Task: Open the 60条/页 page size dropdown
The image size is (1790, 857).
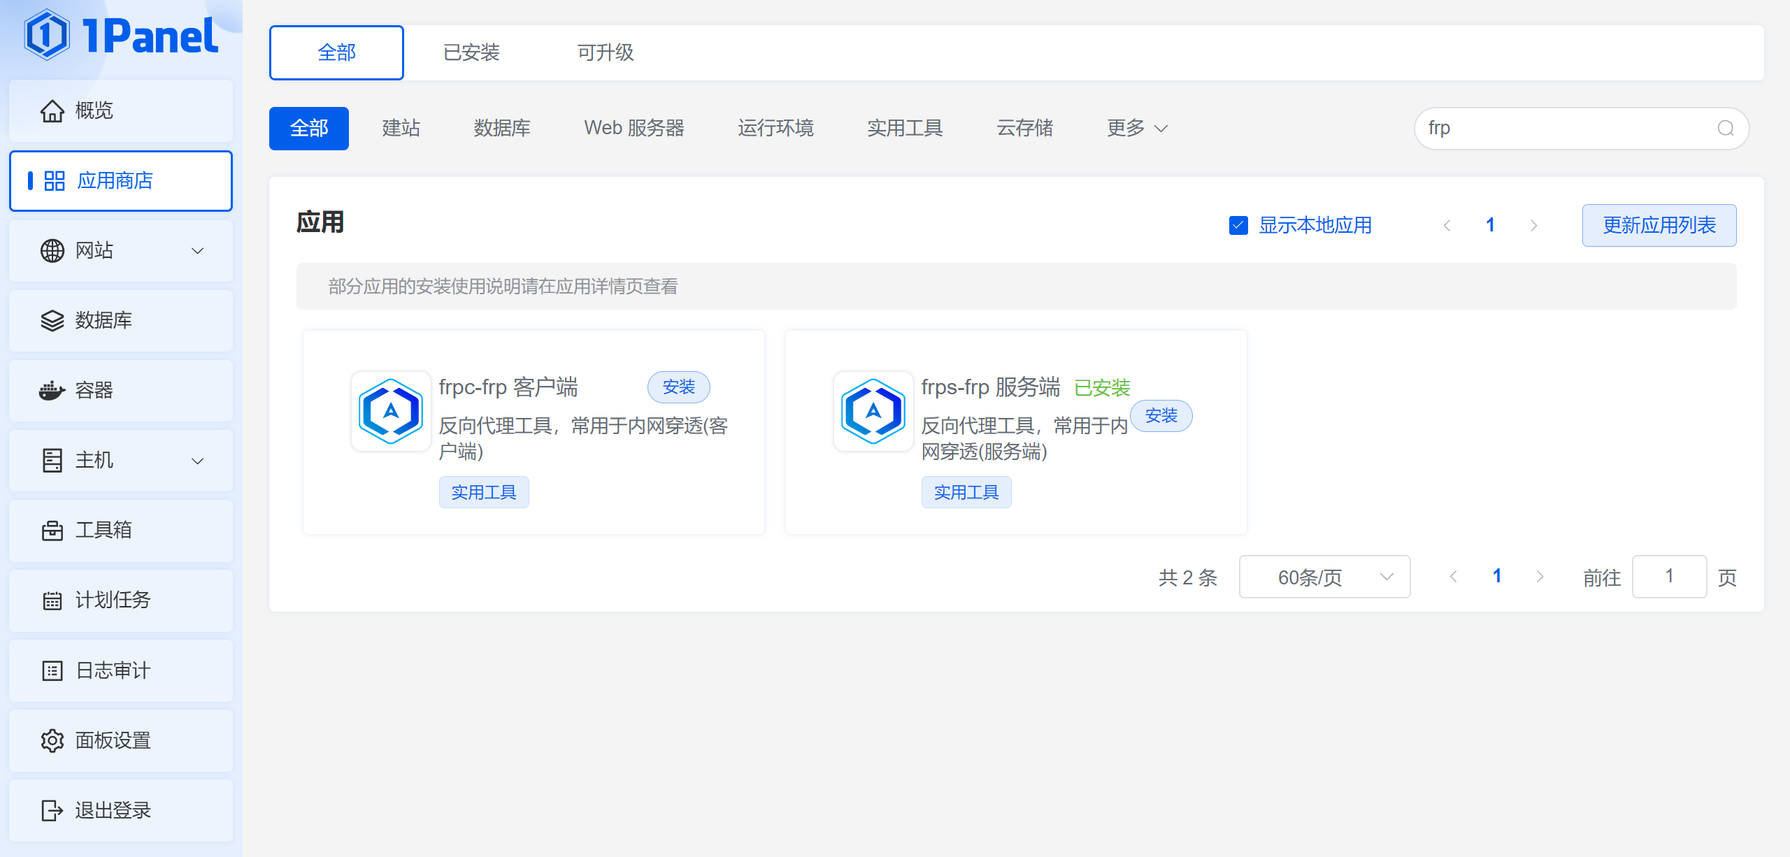Action: (x=1324, y=577)
